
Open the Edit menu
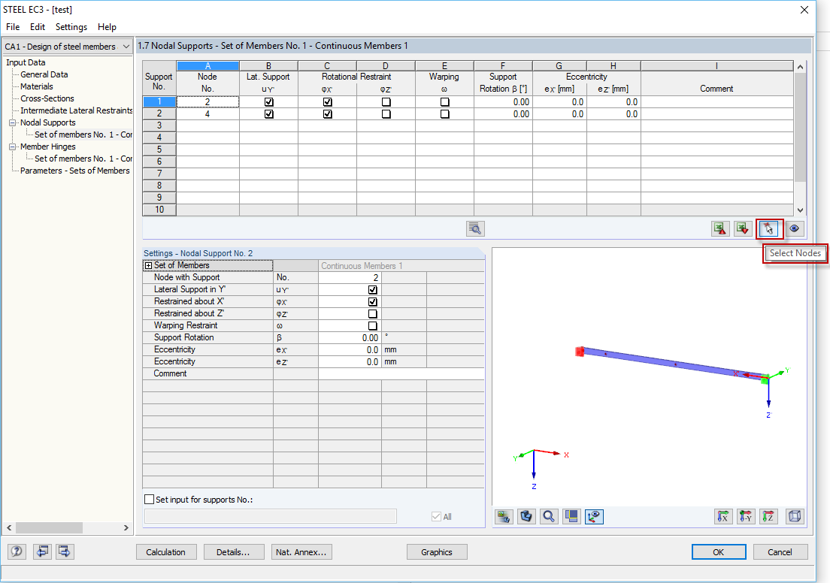(37, 26)
